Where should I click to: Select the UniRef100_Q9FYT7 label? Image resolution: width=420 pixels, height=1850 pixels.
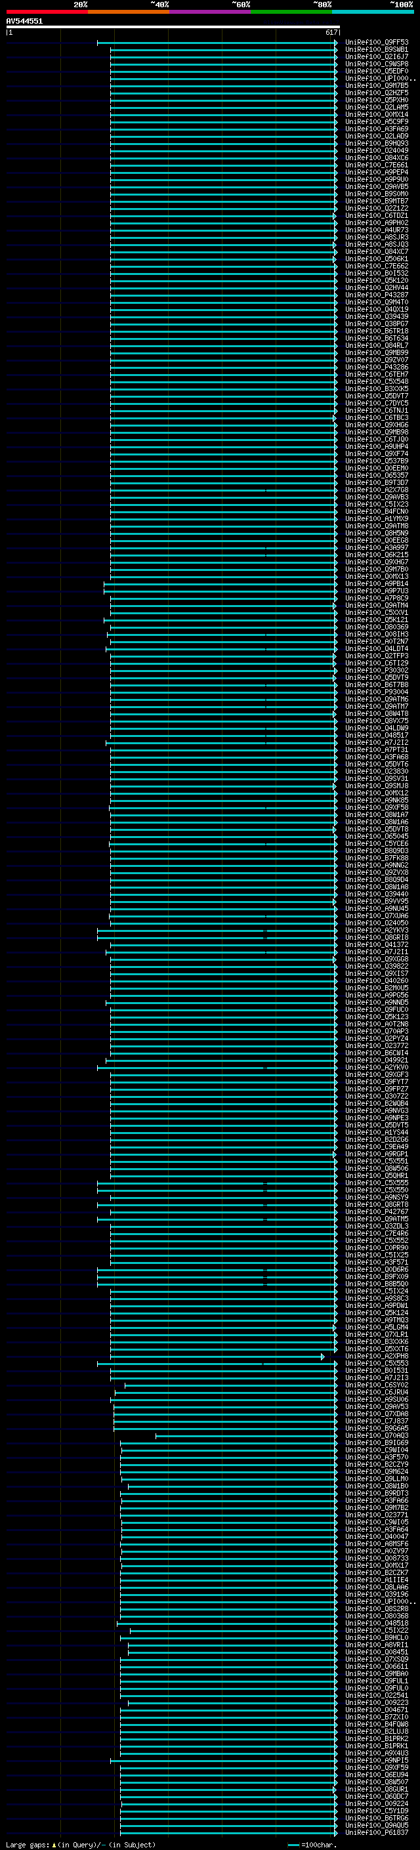point(377,1082)
